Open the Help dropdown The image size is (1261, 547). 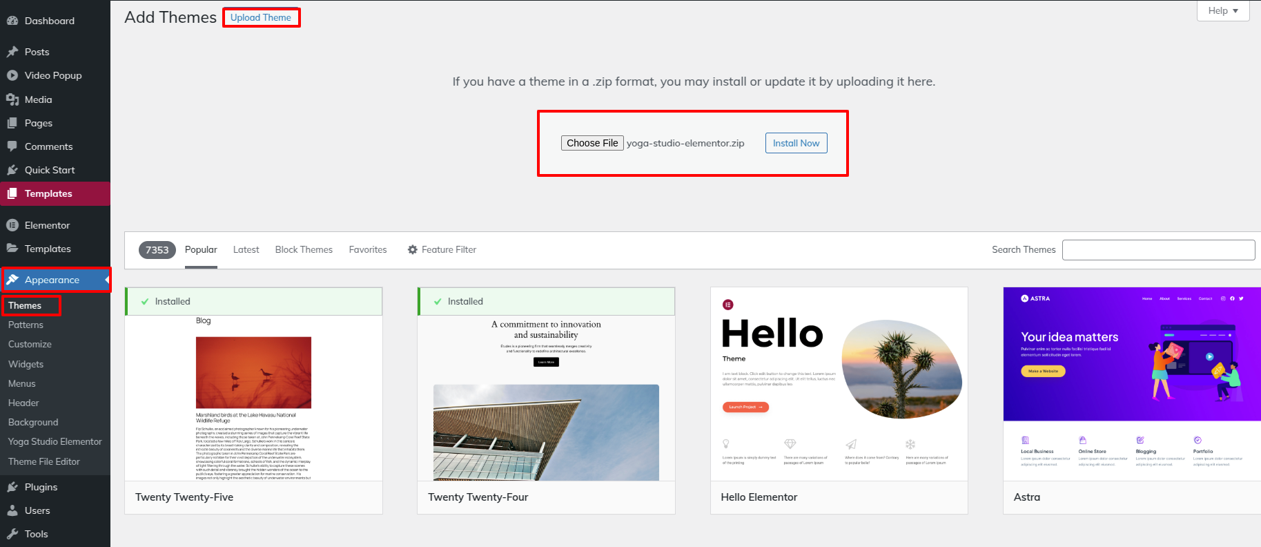tap(1223, 10)
